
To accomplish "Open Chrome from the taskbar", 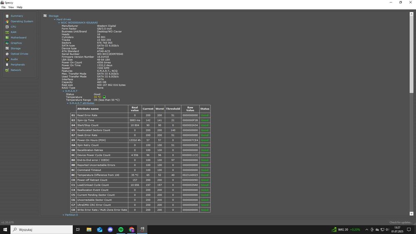I will (131, 229).
